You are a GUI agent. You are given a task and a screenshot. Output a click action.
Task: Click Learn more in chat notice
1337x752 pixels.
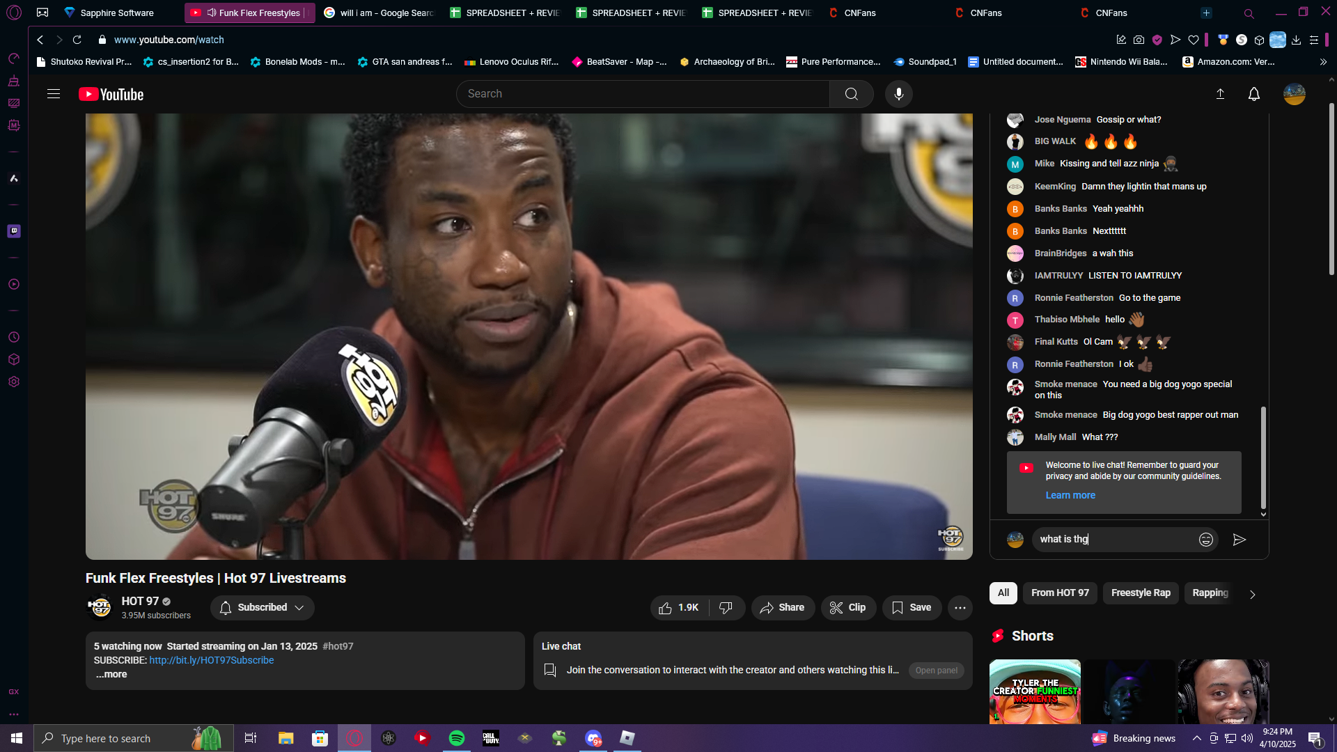click(1070, 496)
